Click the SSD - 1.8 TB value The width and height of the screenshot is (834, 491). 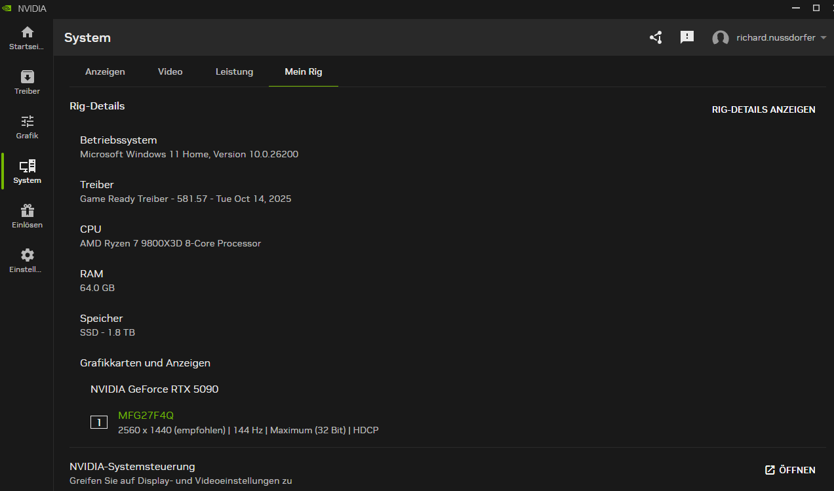tap(108, 332)
